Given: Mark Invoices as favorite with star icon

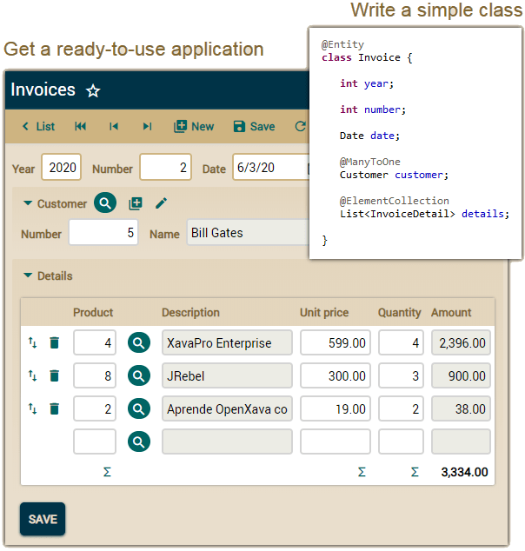Looking at the screenshot, I should [x=94, y=90].
